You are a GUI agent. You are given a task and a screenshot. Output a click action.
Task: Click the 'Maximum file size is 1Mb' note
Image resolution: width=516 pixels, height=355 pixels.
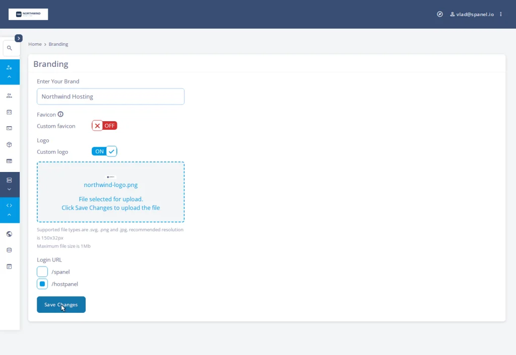point(63,246)
